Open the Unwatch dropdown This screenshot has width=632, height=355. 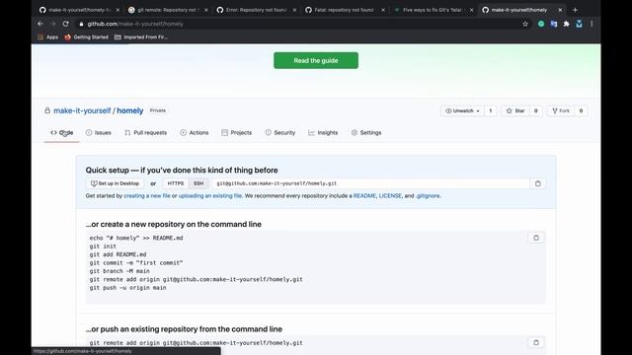click(462, 110)
